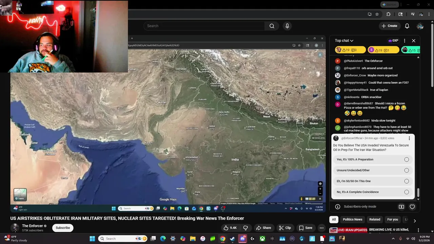Show info on Subscribers-only mode

[x=338, y=207]
